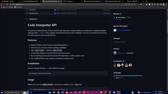
Task: Open a new browser tab
Action: click(146, 1)
